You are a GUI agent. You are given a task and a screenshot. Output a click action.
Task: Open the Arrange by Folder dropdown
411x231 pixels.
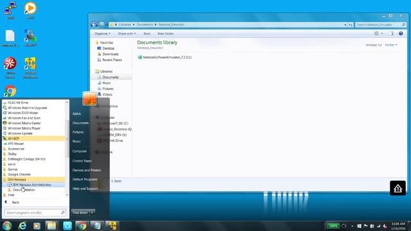[391, 45]
